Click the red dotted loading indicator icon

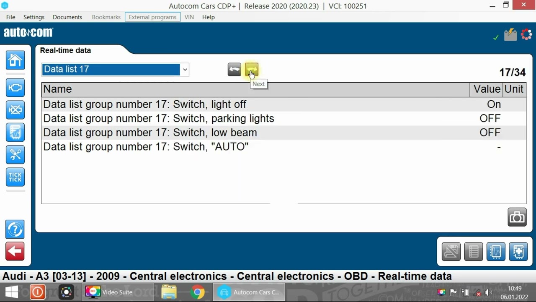click(526, 34)
